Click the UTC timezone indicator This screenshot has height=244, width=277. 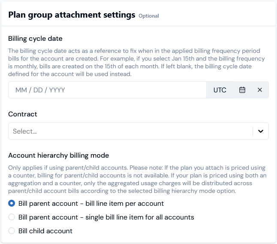coord(220,90)
